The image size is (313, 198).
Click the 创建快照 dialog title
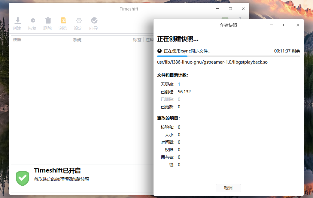(229, 25)
